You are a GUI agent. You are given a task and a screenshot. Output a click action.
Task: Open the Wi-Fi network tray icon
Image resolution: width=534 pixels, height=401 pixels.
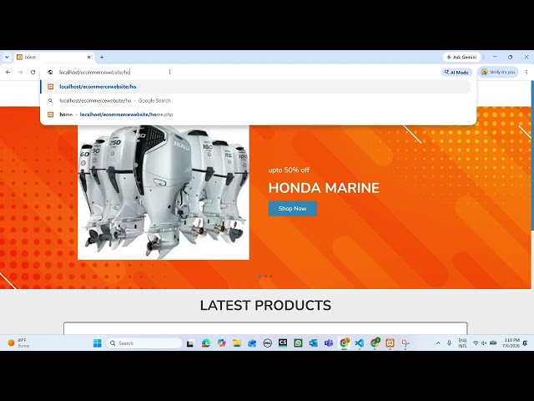[x=476, y=343]
